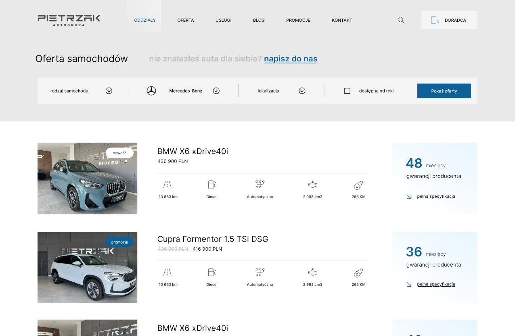Expand the 'rodzaj samochodu' dropdown
Viewport: 515px width, 336px height.
(x=109, y=91)
